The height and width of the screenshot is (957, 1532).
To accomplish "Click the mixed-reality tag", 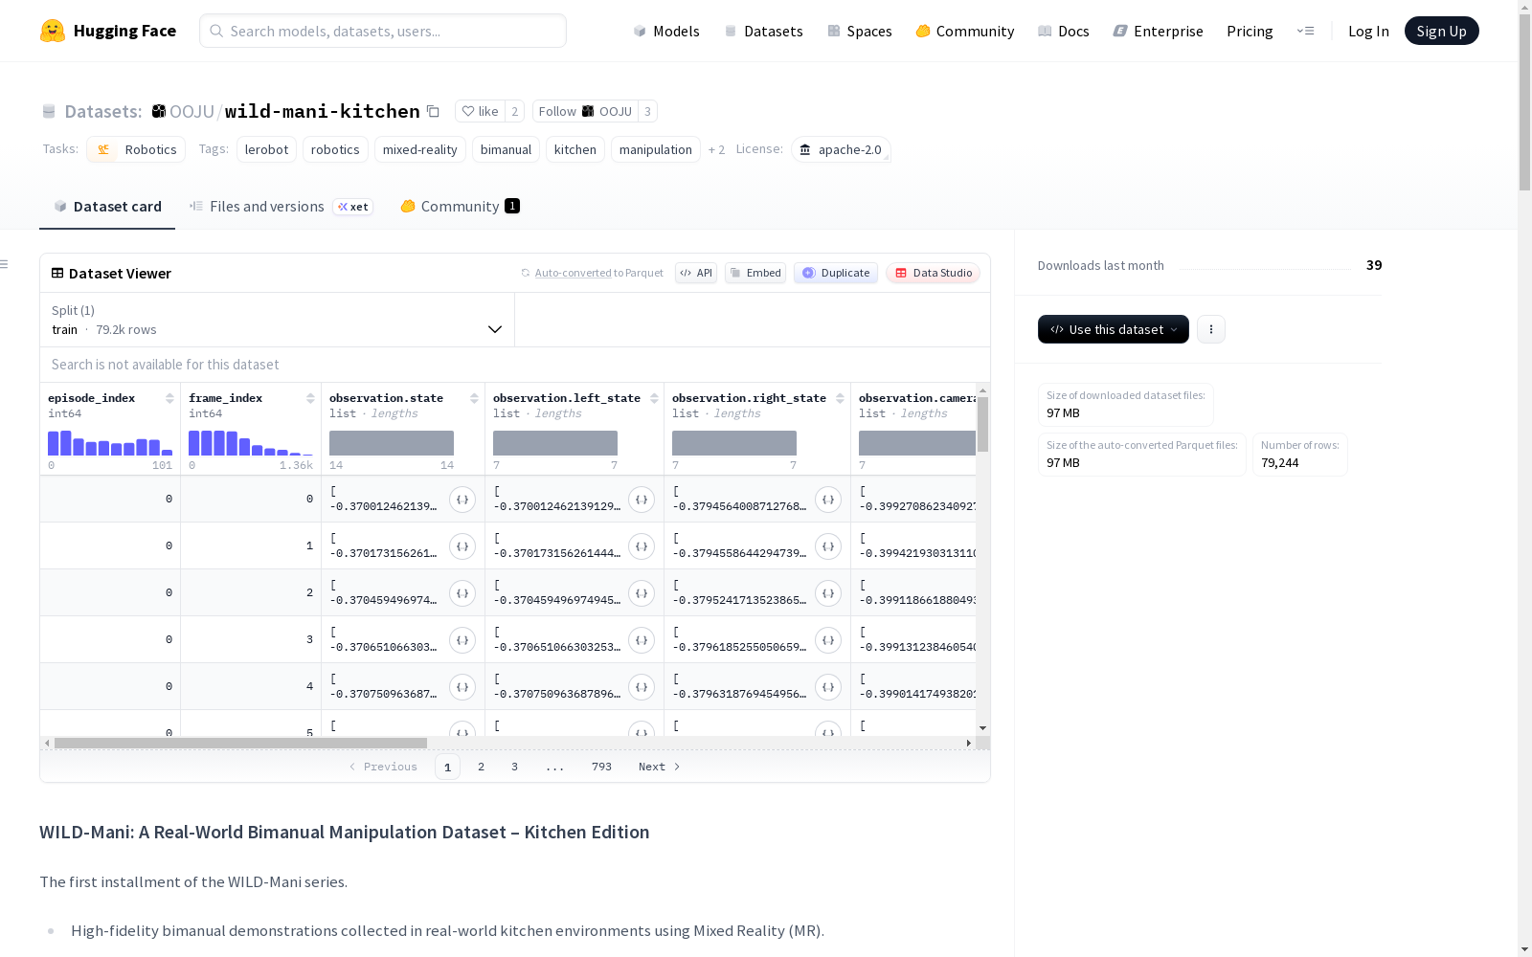I will pyautogui.click(x=419, y=150).
